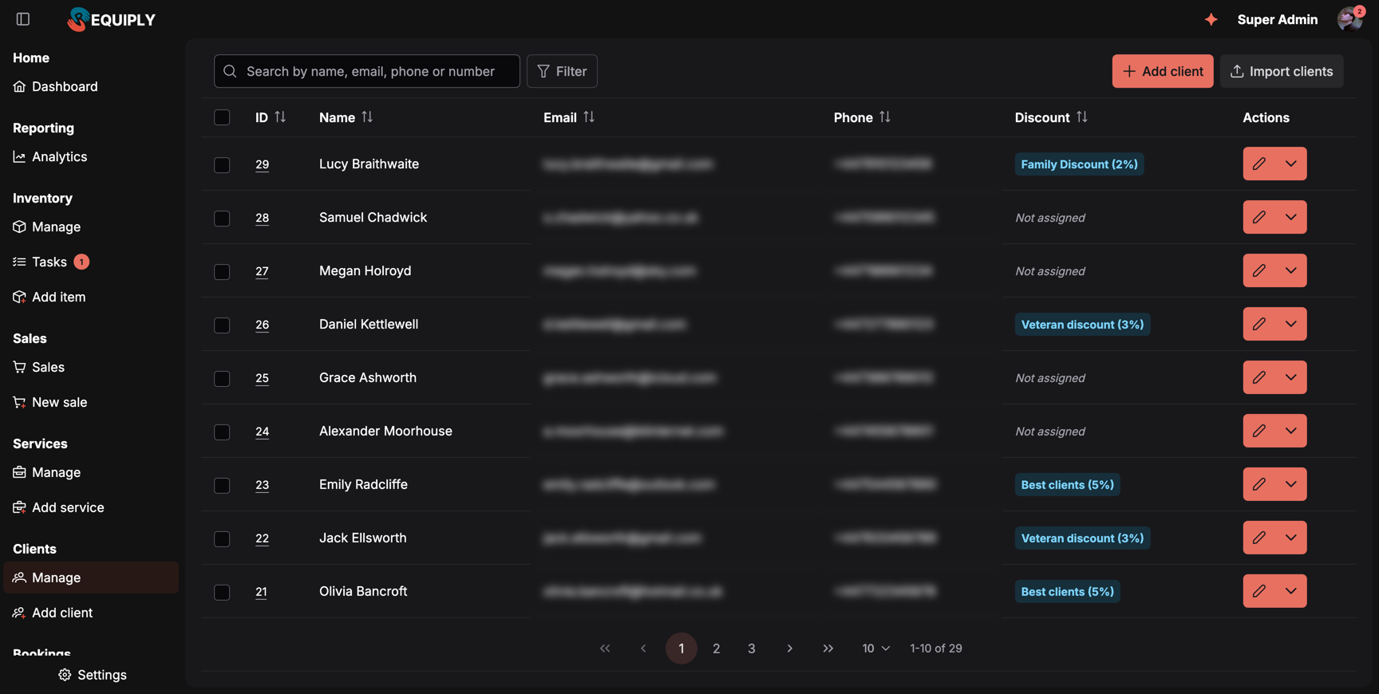Viewport: 1379px width, 694px height.
Task: Go to New sale page
Action: [49, 402]
